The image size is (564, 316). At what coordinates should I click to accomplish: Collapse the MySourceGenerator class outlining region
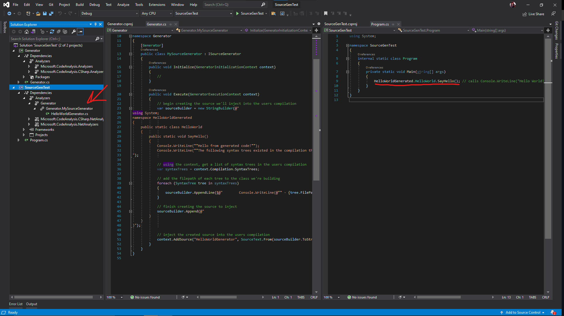click(130, 54)
